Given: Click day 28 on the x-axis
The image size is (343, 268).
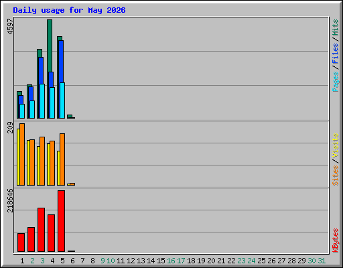Looking at the screenshot, I should click(x=291, y=261).
